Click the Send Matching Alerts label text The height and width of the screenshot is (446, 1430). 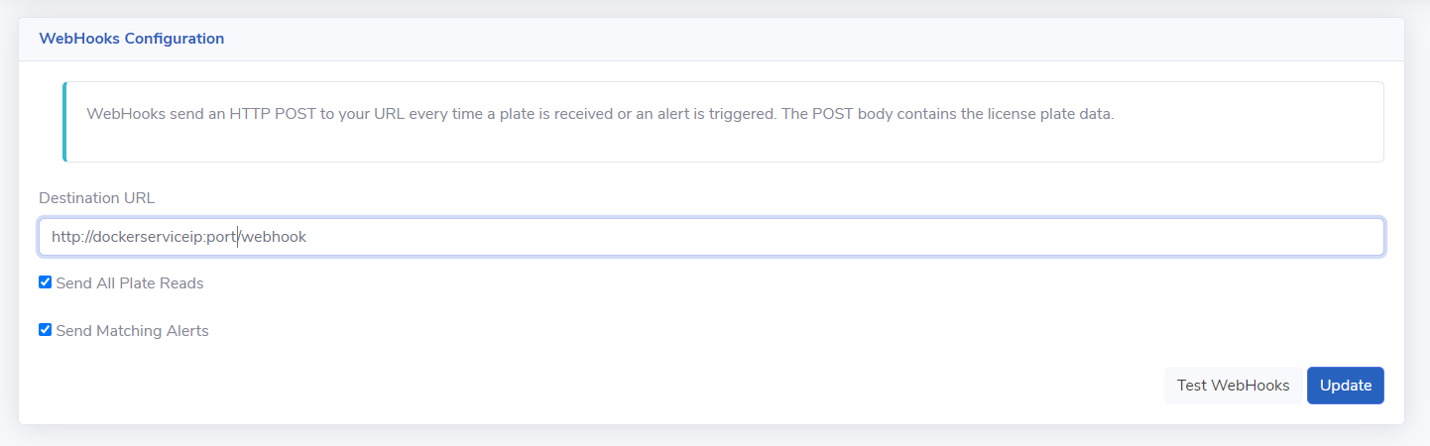coord(133,331)
